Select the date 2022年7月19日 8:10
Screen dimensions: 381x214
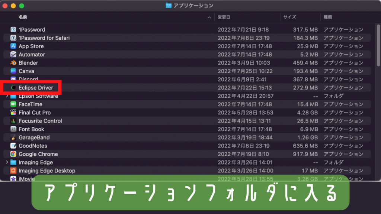coord(243,154)
